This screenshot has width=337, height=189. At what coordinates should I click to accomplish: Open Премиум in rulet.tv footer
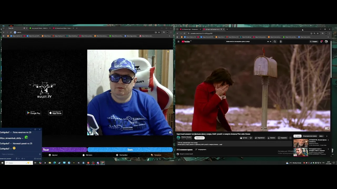pos(156,155)
